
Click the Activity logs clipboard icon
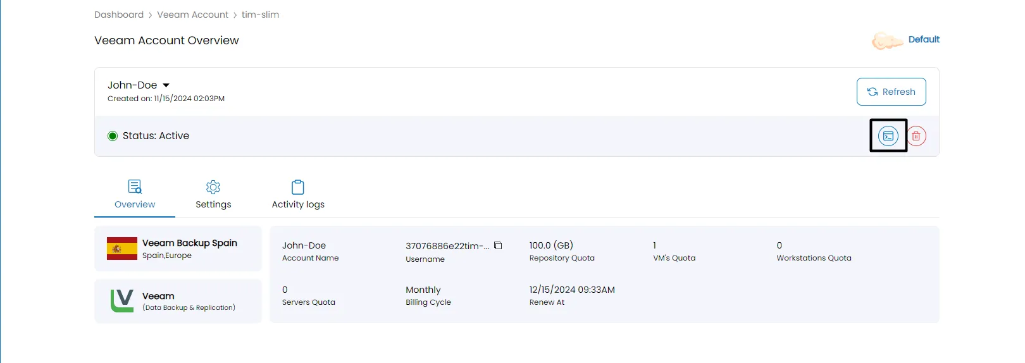click(x=298, y=187)
